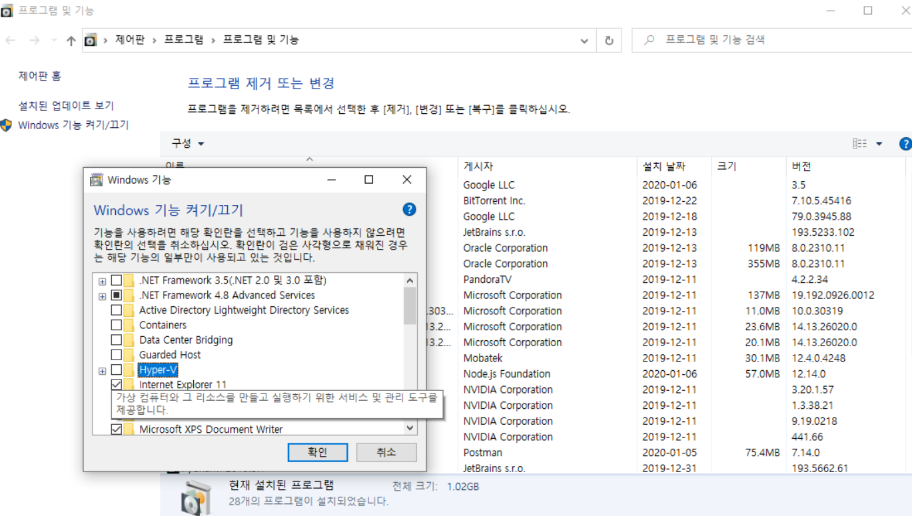This screenshot has height=516, width=912.
Task: Click version 441.66 cell
Action: tap(807, 437)
